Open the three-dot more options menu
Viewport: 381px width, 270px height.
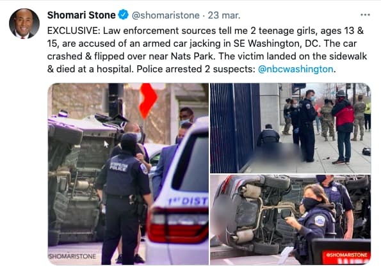pyautogui.click(x=365, y=15)
